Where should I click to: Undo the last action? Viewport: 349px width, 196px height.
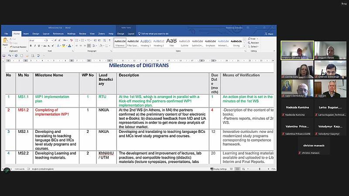click(9, 56)
